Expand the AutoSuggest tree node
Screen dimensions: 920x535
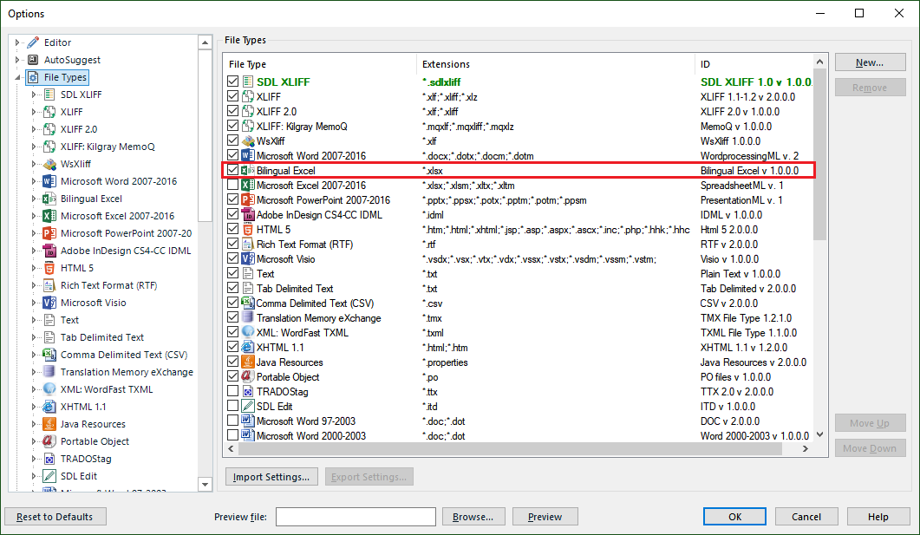[17, 60]
